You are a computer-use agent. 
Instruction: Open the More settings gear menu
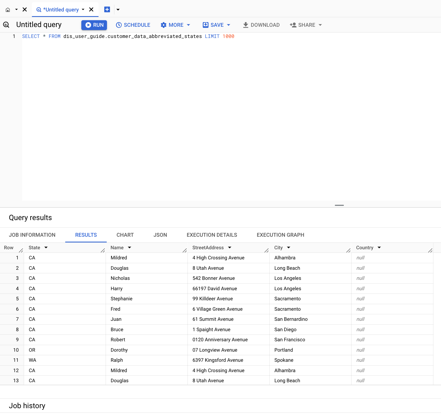point(175,25)
